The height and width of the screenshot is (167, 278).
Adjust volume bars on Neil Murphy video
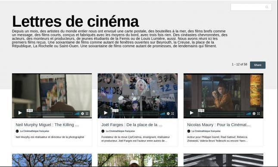pos(77,113)
